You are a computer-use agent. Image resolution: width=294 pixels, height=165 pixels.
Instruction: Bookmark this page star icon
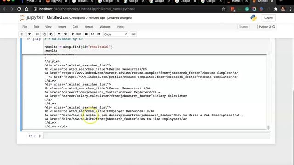click(x=223, y=9)
